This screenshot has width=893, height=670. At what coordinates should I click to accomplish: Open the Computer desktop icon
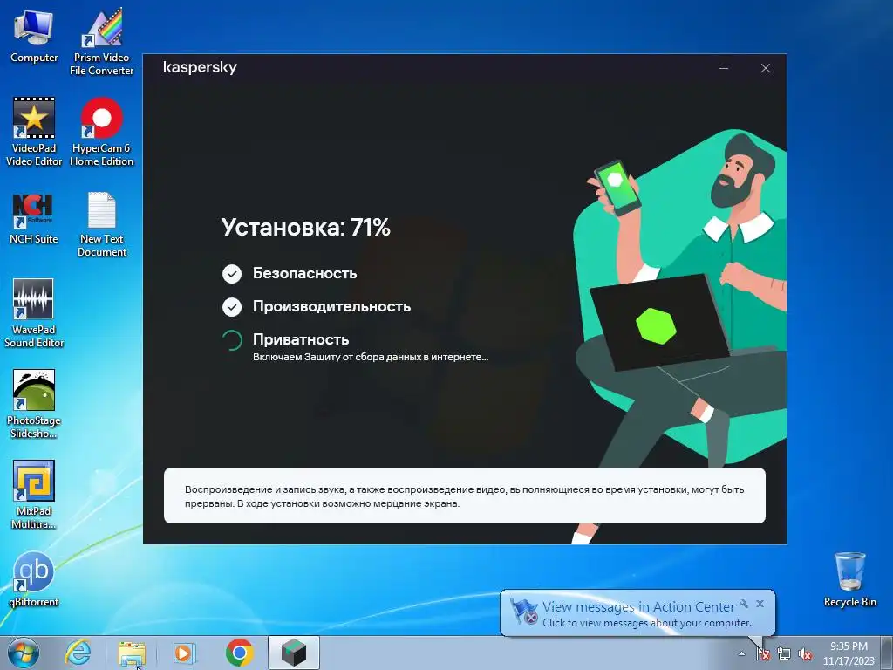34,36
